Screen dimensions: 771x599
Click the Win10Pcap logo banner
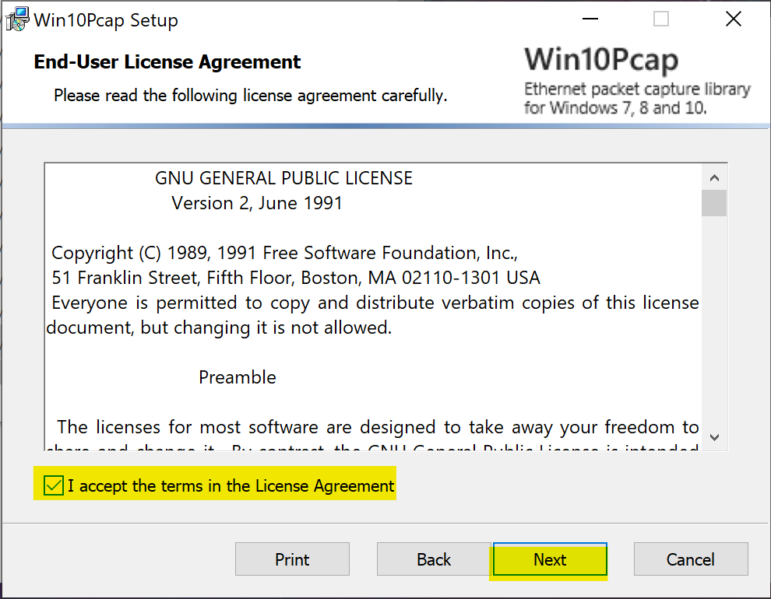pyautogui.click(x=637, y=81)
